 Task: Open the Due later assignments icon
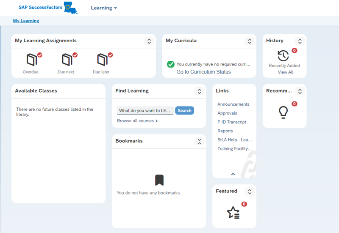coord(102,60)
